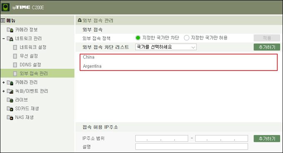This screenshot has width=283, height=153.
Task: Click the 무선 설정 page icon
Action: tap(15, 56)
